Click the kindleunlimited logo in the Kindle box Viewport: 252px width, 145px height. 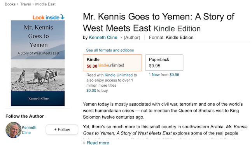click(111, 65)
